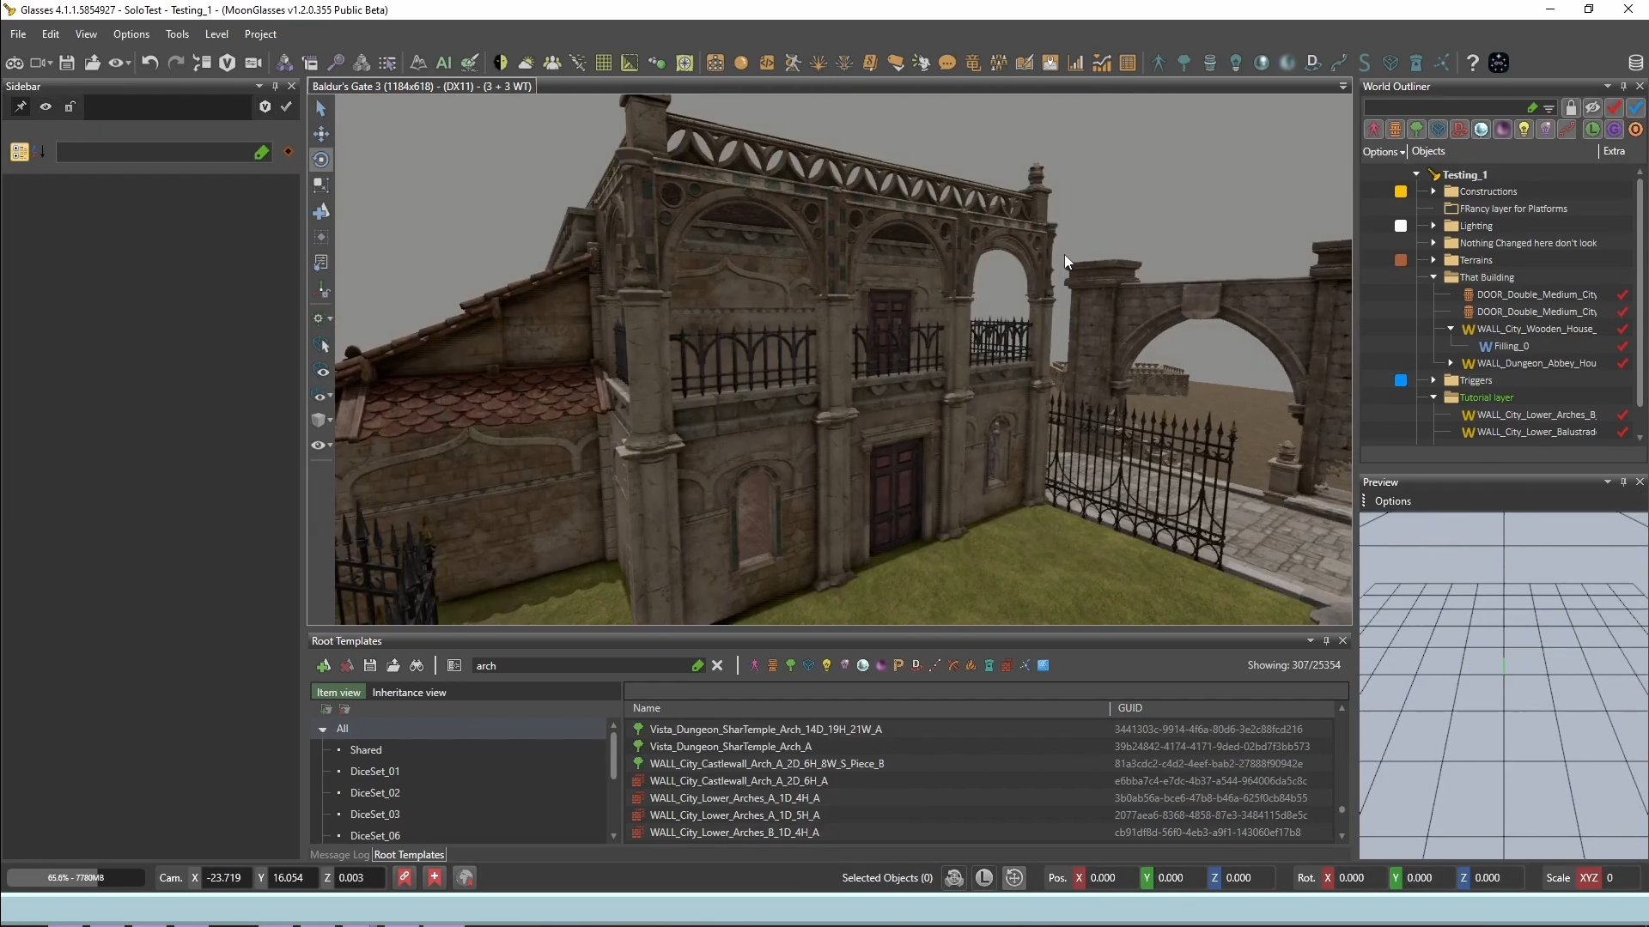1649x927 pixels.
Task: Open the Options dropdown in World Outliner objects header
Action: (x=1384, y=151)
